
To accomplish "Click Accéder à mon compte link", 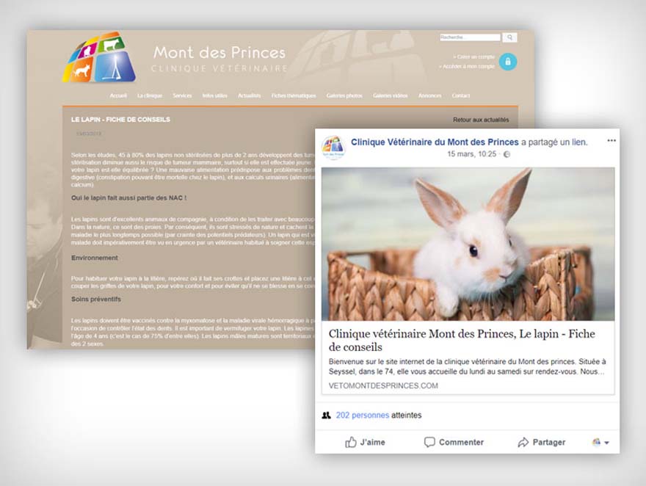I will [467, 66].
